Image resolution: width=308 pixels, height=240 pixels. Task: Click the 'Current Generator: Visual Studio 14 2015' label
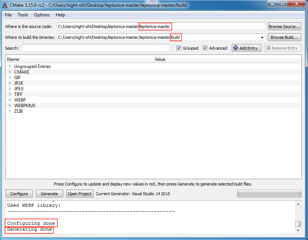pos(133,194)
